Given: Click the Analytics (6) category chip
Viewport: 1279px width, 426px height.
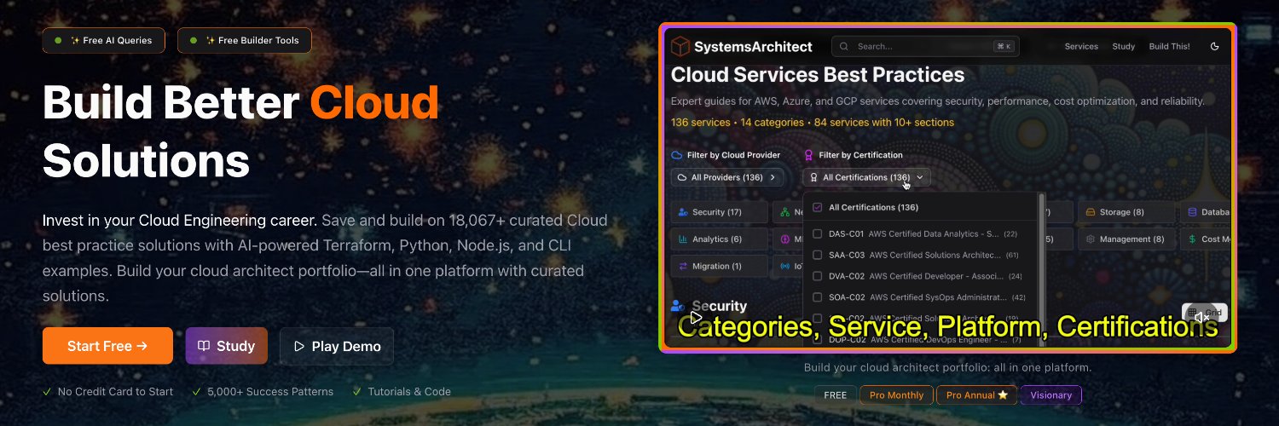Looking at the screenshot, I should coord(719,239).
